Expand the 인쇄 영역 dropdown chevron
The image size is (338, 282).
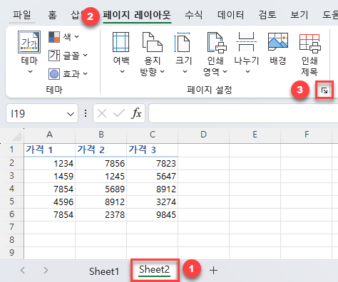225,71
